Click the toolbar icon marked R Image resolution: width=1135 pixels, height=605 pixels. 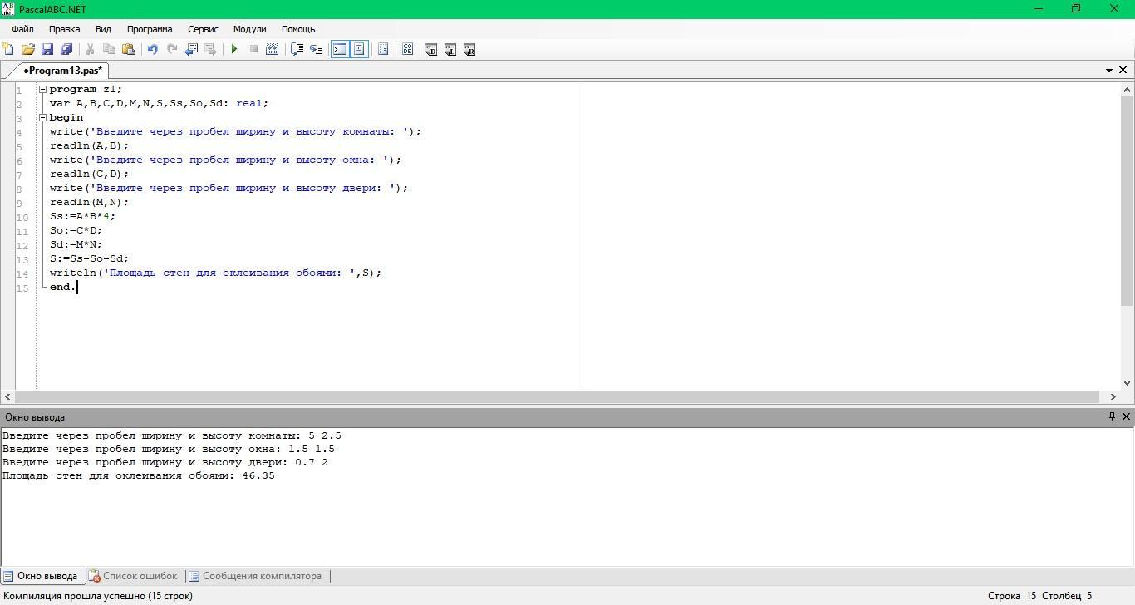pos(469,50)
